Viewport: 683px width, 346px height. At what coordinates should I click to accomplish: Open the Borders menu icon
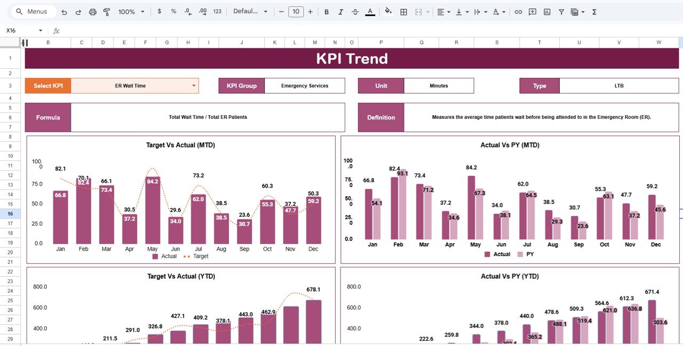[x=402, y=11]
